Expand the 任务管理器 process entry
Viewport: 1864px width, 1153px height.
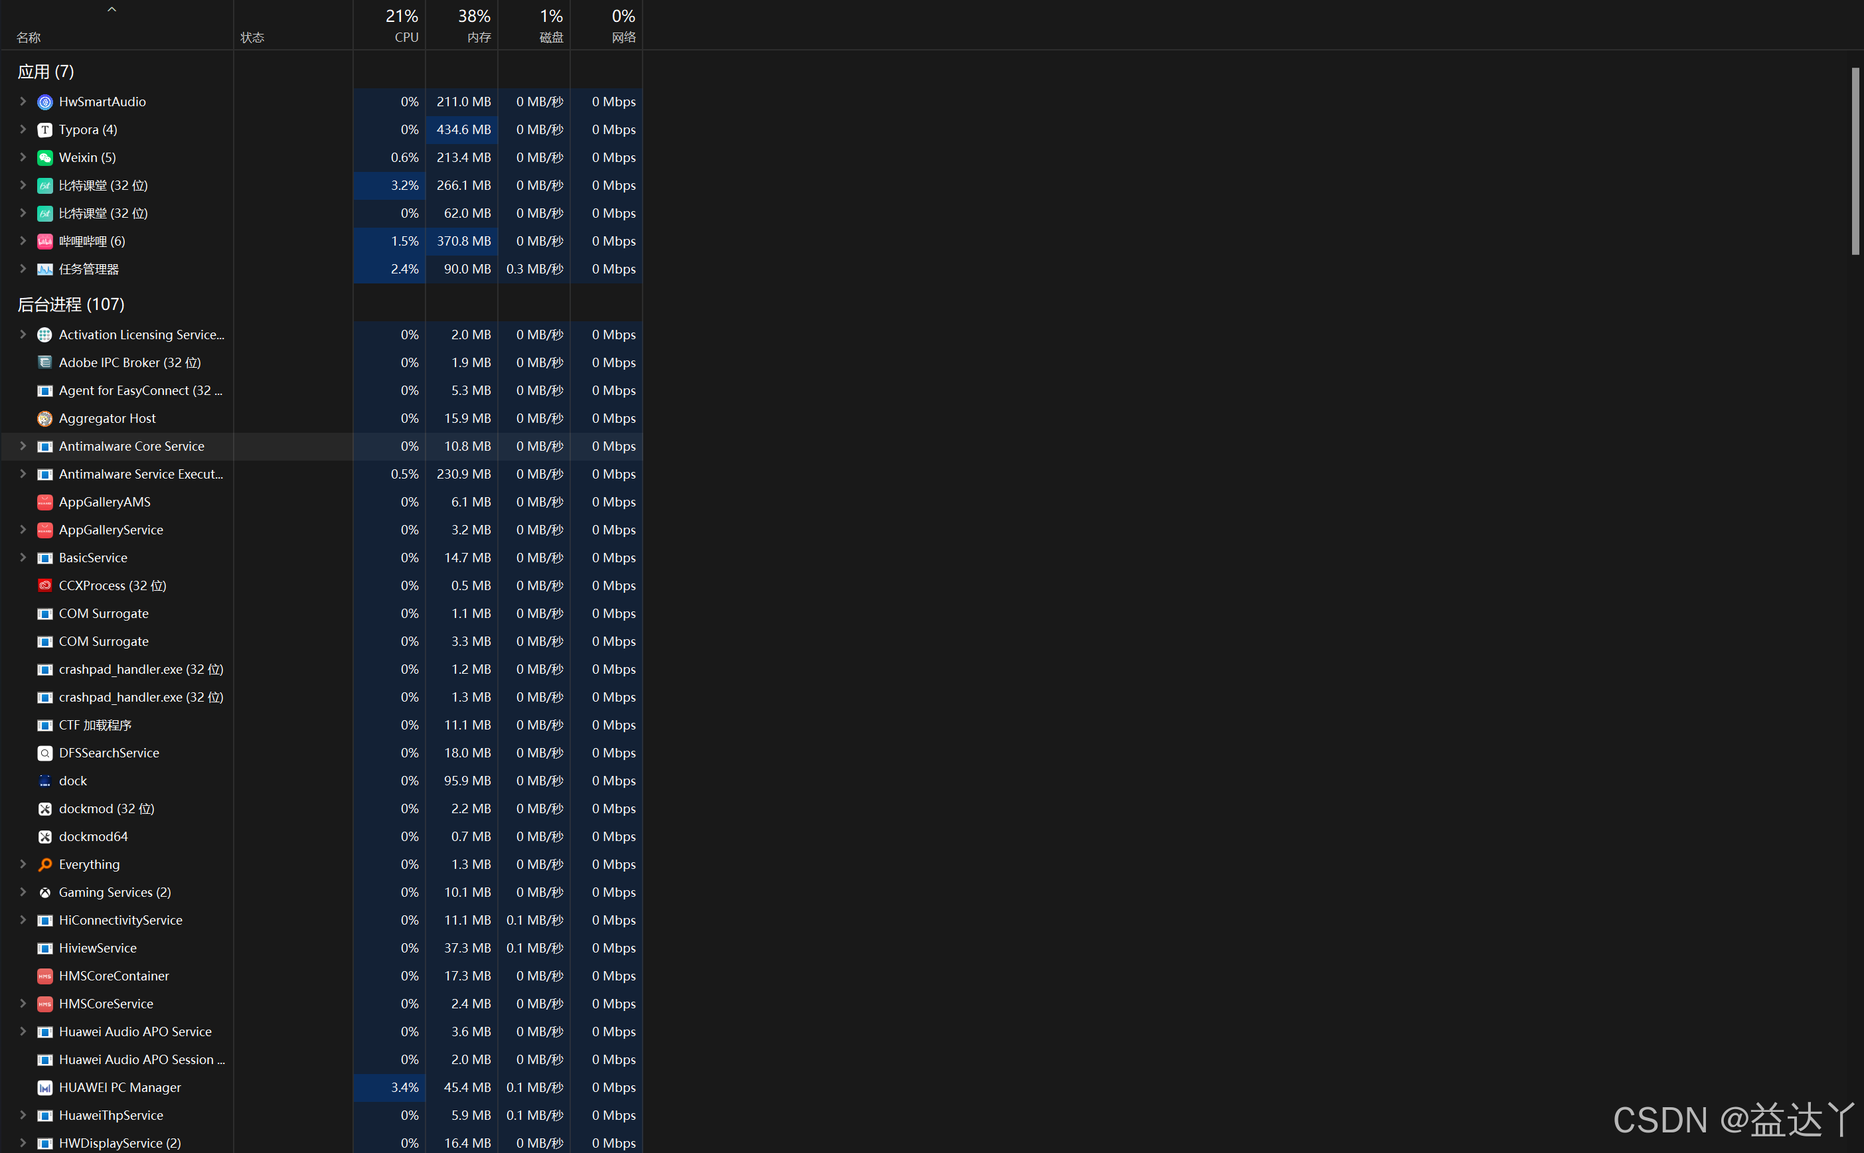(23, 269)
